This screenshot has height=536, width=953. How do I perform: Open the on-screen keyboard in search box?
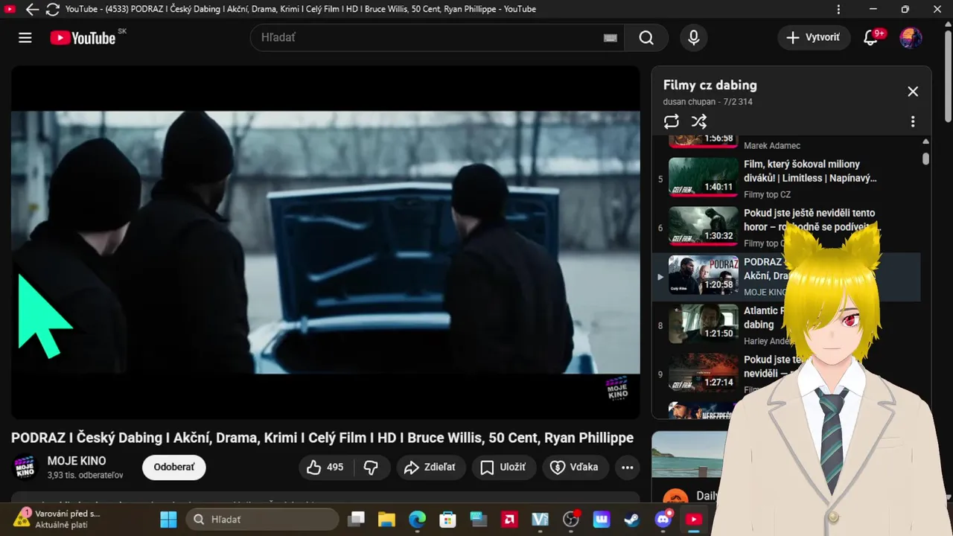611,38
